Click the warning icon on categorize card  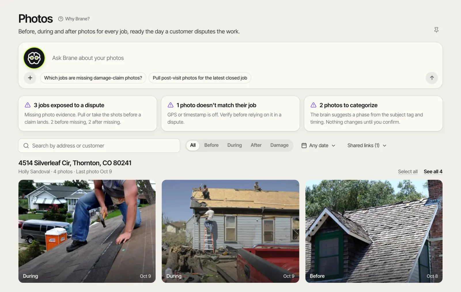[313, 105]
